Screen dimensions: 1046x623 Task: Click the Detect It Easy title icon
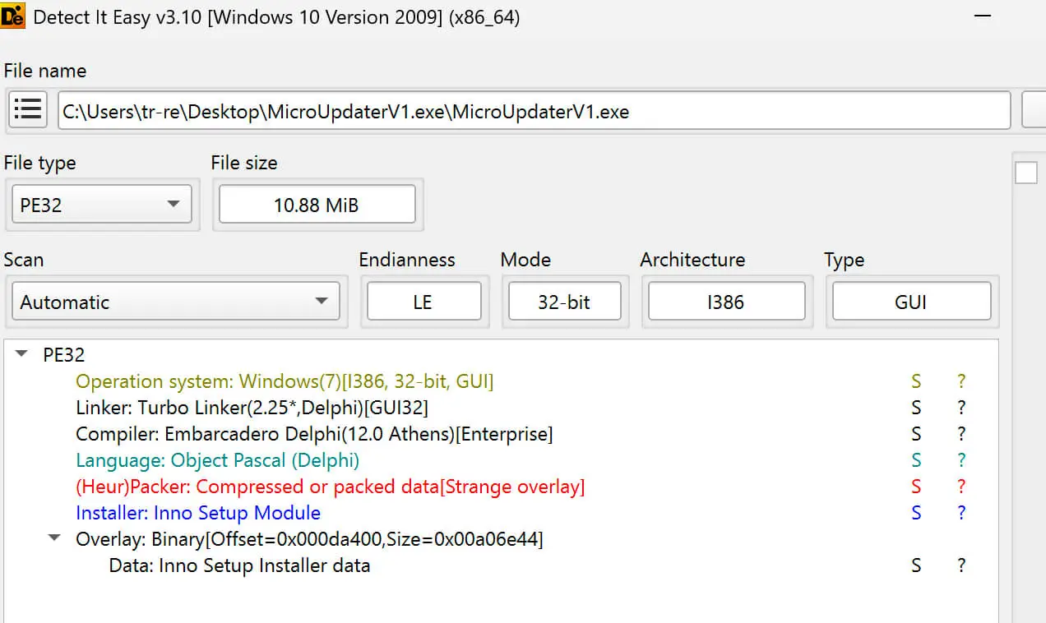13,16
